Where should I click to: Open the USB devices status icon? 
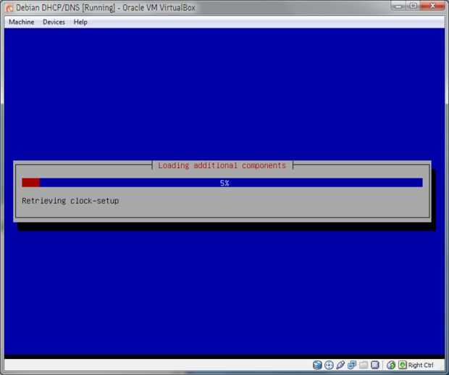coord(340,365)
